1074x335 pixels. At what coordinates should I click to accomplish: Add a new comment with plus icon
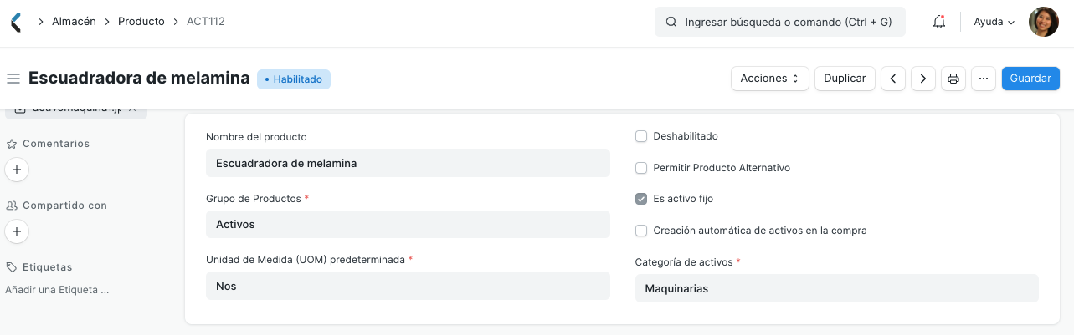(17, 170)
